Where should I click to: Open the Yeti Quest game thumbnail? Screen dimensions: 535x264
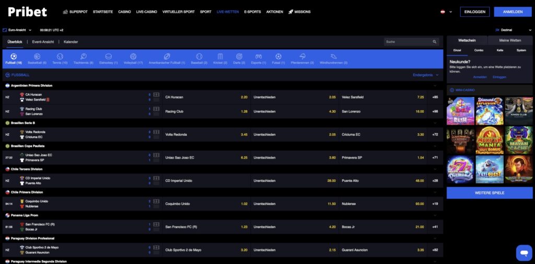[489, 169]
